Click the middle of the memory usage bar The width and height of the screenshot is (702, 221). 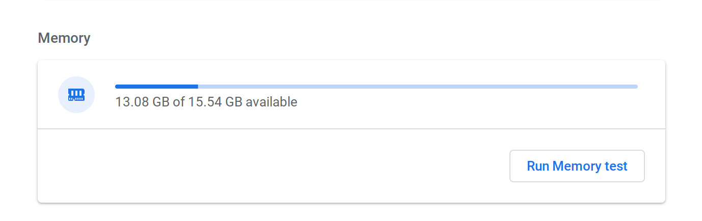(x=376, y=87)
